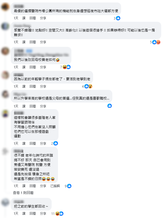Click the 1天 timestamp under the last comment
The image size is (167, 218).
point(16,214)
